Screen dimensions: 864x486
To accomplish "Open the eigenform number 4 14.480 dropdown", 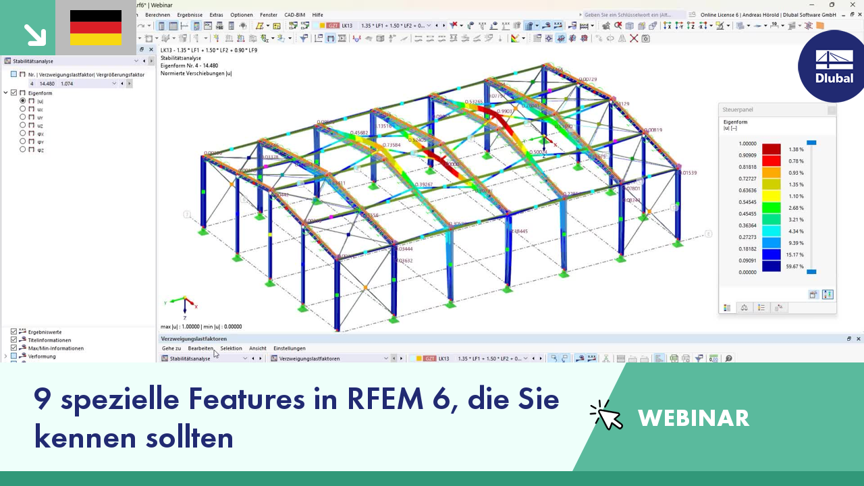I will pyautogui.click(x=113, y=84).
